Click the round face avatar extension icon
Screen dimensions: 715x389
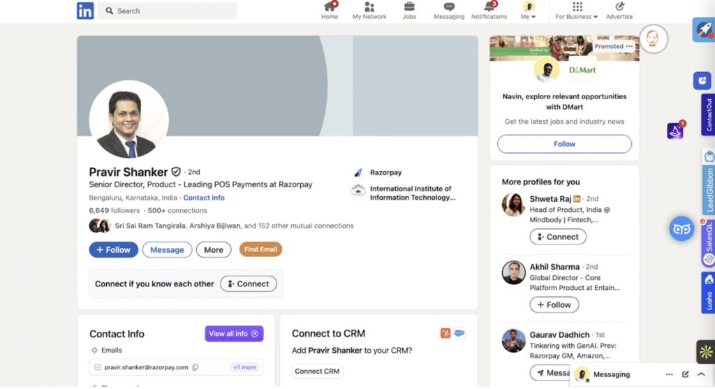point(653,38)
